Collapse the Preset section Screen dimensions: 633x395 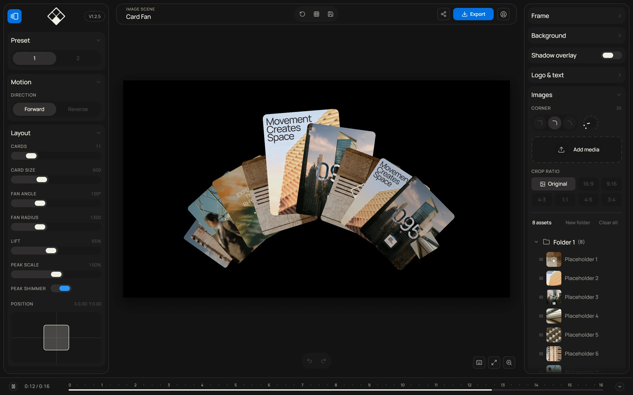[x=98, y=40]
